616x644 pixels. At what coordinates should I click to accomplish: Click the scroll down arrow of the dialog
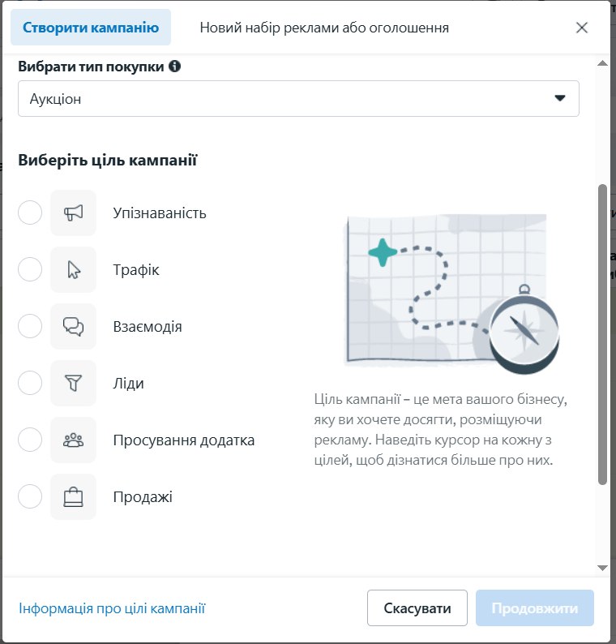[602, 567]
